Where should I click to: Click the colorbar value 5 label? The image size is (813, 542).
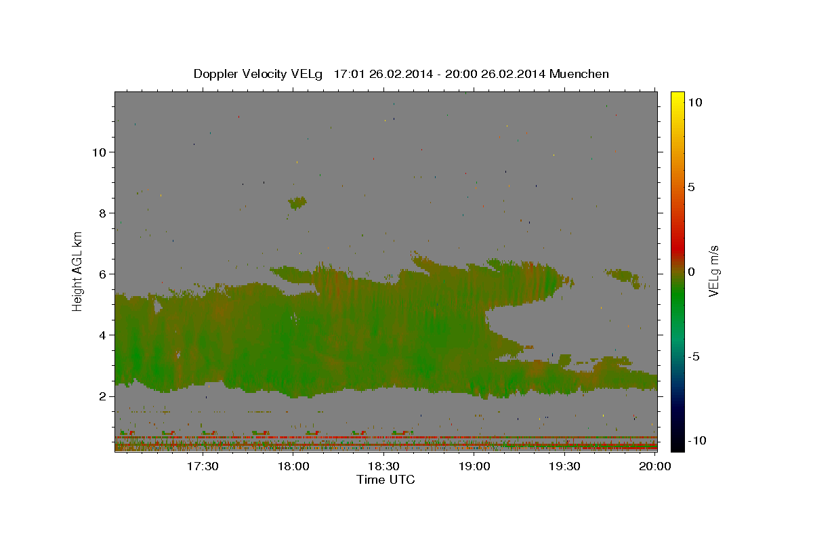coord(691,187)
